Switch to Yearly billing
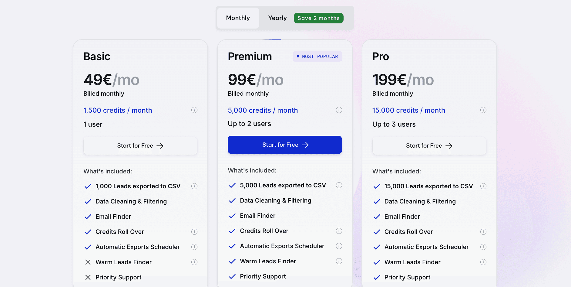 [x=277, y=18]
